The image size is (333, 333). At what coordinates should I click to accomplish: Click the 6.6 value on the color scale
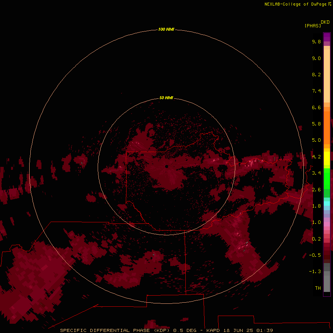[x=316, y=107]
